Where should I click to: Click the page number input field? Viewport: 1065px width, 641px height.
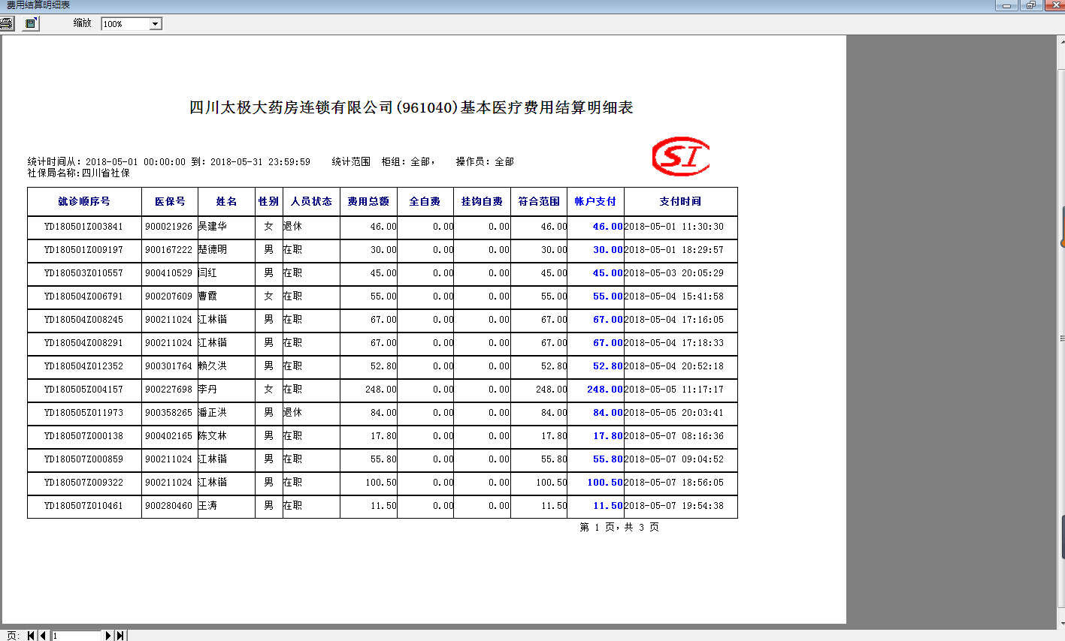(76, 636)
